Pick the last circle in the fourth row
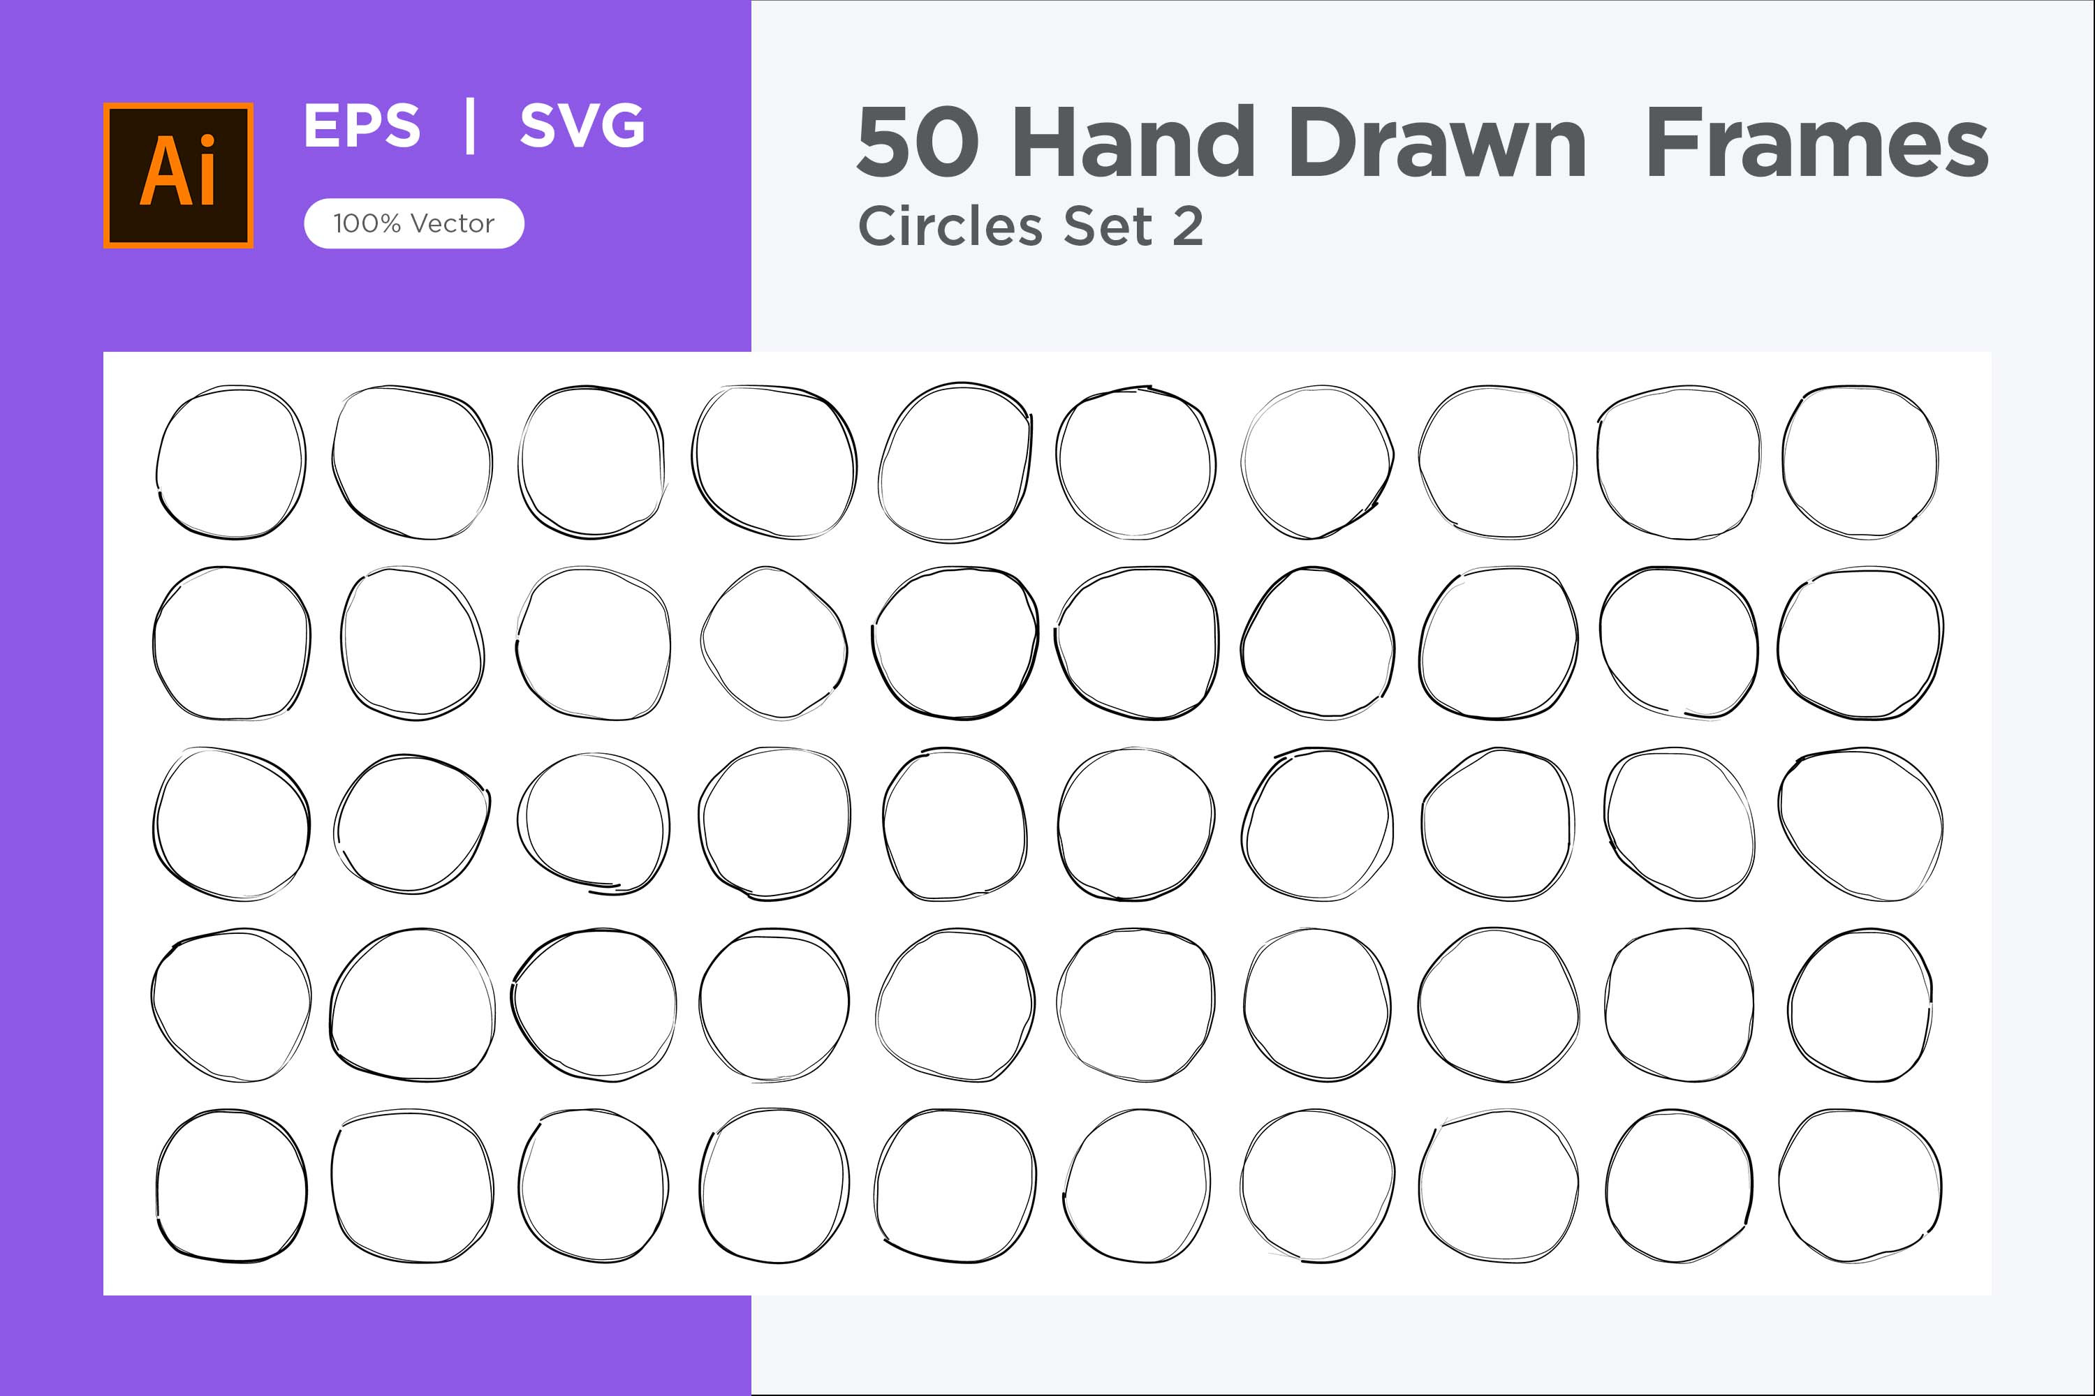The image size is (2095, 1396). [x=1860, y=1005]
